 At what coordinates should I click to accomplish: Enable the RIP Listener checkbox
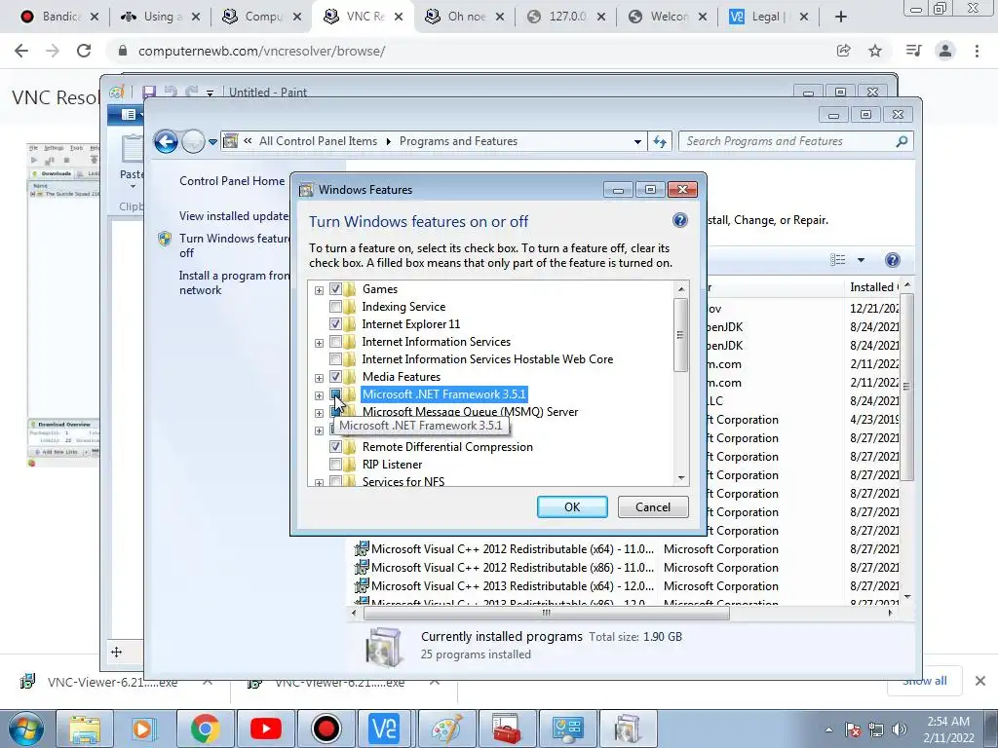click(x=335, y=465)
